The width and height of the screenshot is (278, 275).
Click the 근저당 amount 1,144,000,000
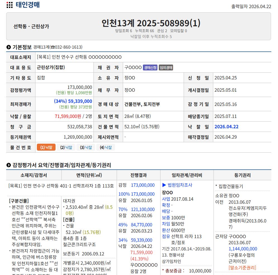point(243,249)
